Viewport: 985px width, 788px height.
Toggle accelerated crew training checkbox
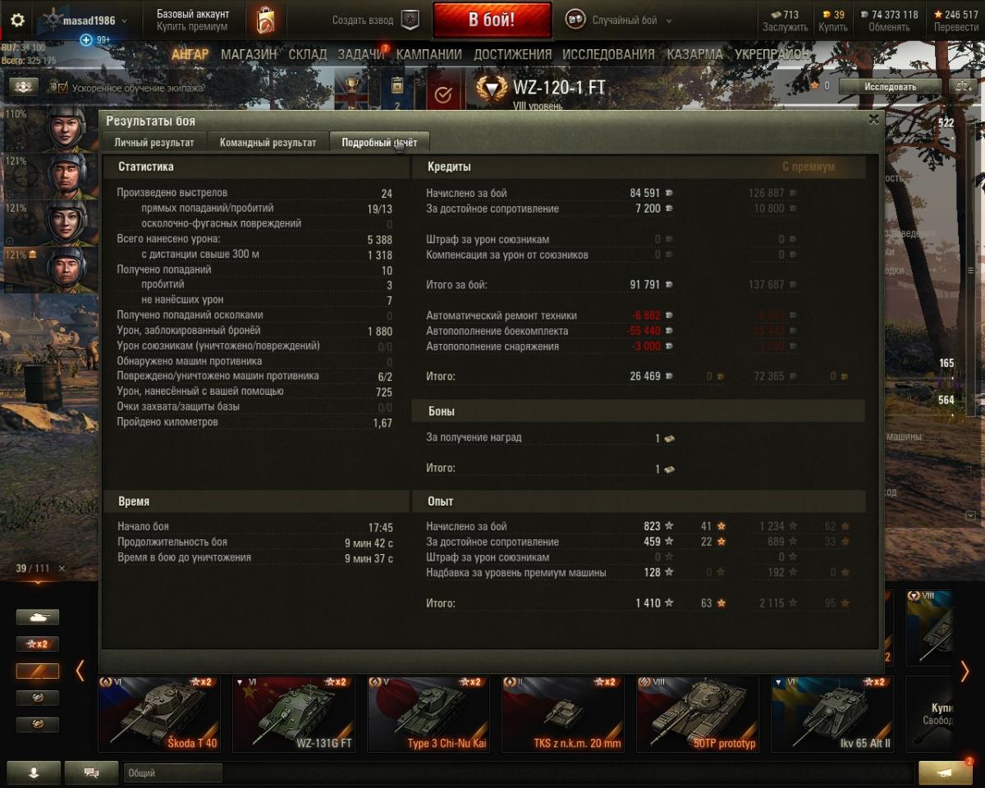tap(62, 87)
